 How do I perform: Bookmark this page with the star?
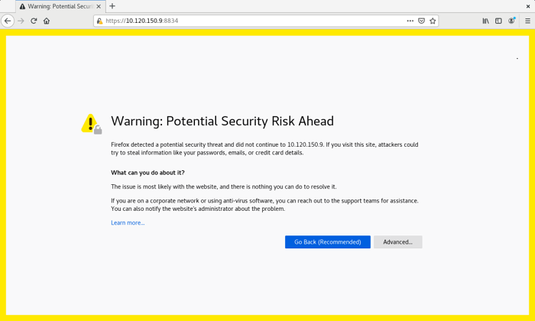[x=433, y=21]
